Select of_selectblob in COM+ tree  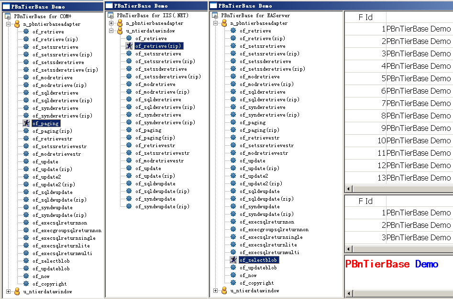pyautogui.click(x=51, y=261)
